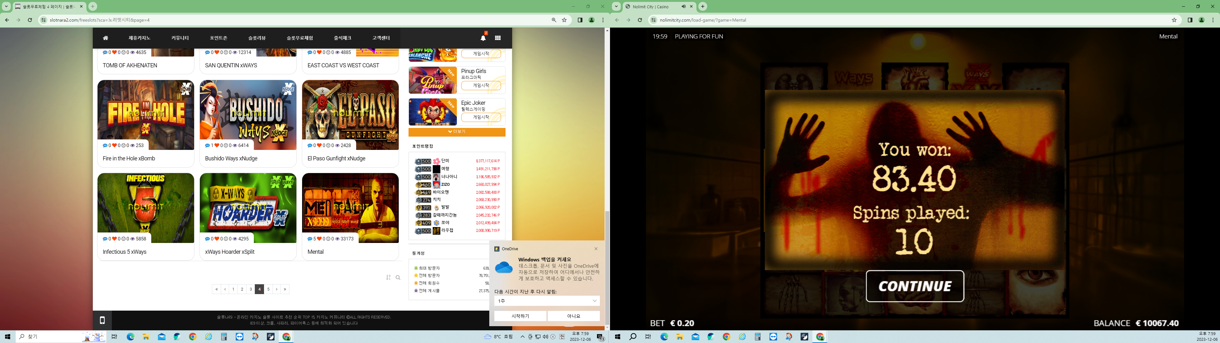Open Microsoft Edge from the left taskbar
1220x343 pixels.
(130, 337)
